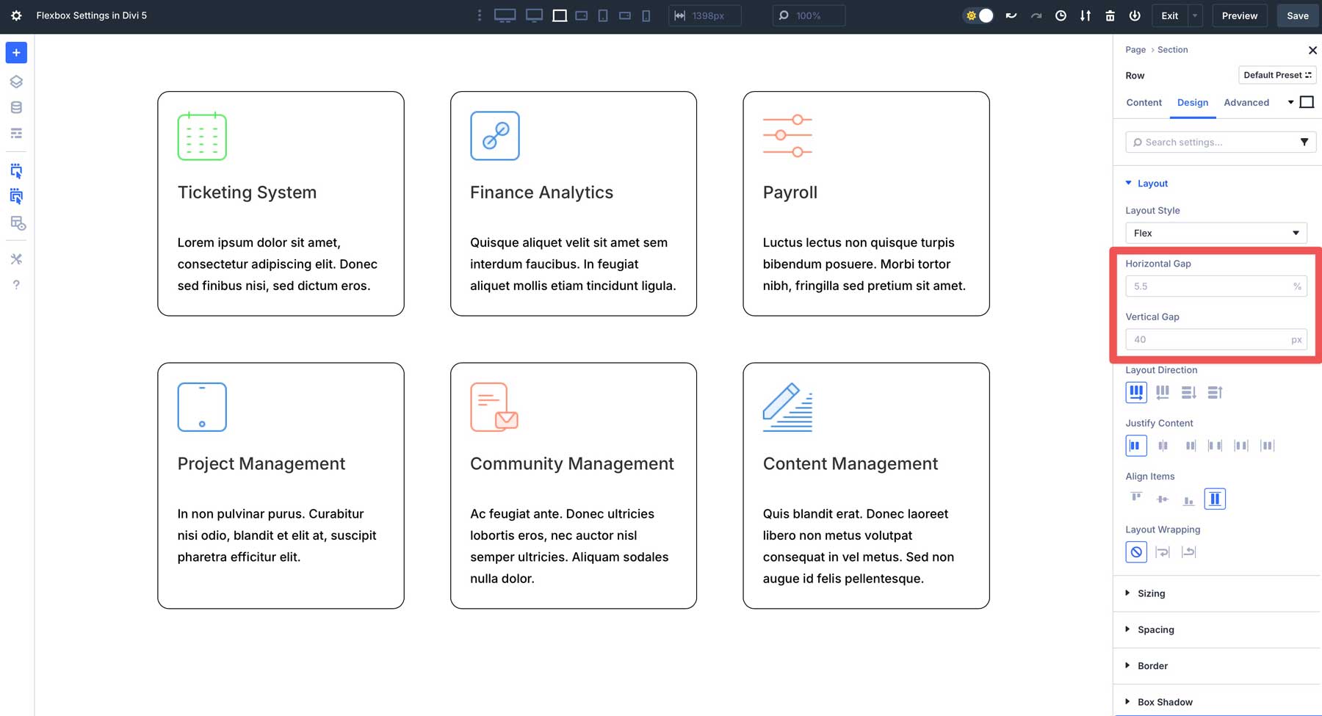Open the Layout Style dropdown showing Flex
1322x716 pixels.
click(x=1216, y=233)
